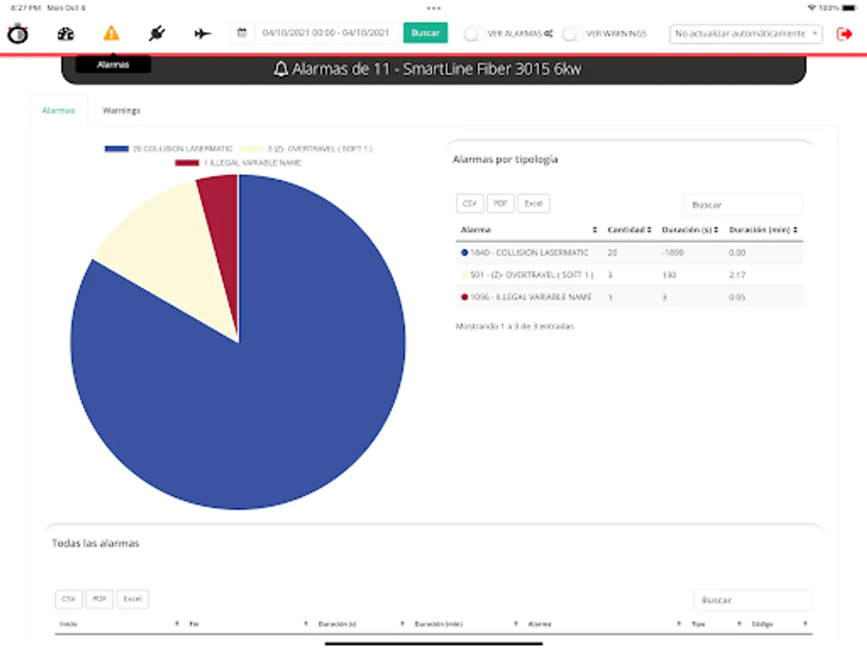Click the -1899 duration cell
Image resolution: width=867 pixels, height=650 pixels.
[x=671, y=253]
